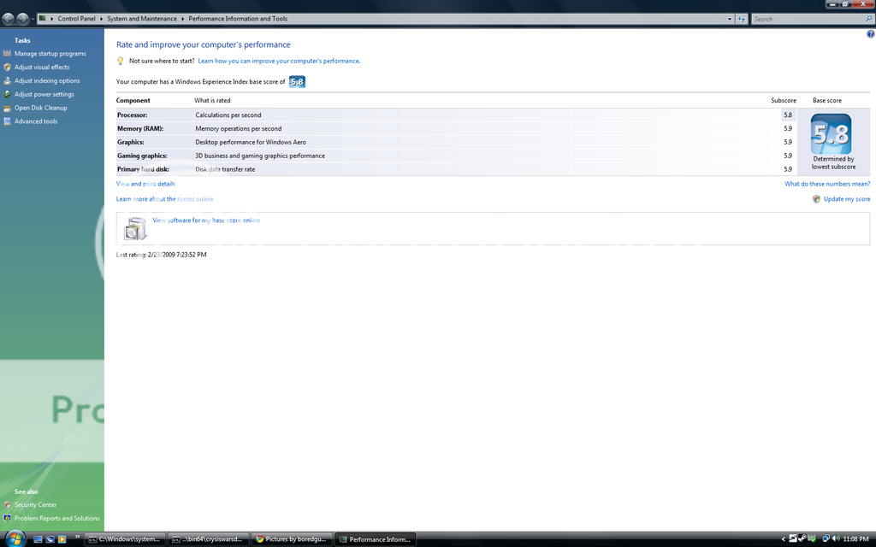876x547 pixels.
Task: Select Performance Information and Tools breadcrumb
Action: 238,19
